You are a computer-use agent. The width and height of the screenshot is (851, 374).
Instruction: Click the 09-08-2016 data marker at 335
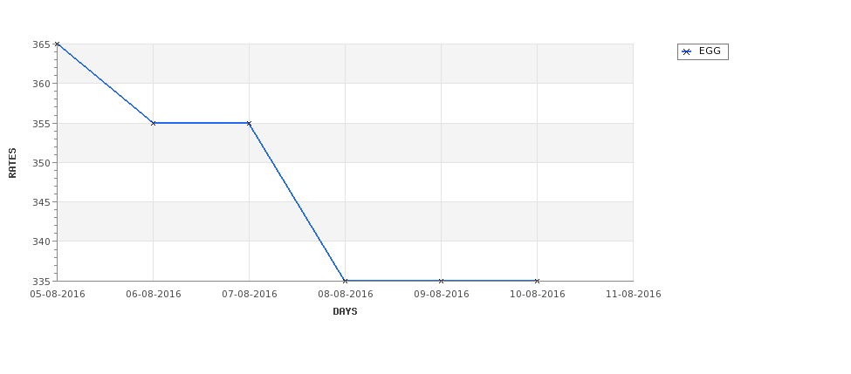coord(442,281)
